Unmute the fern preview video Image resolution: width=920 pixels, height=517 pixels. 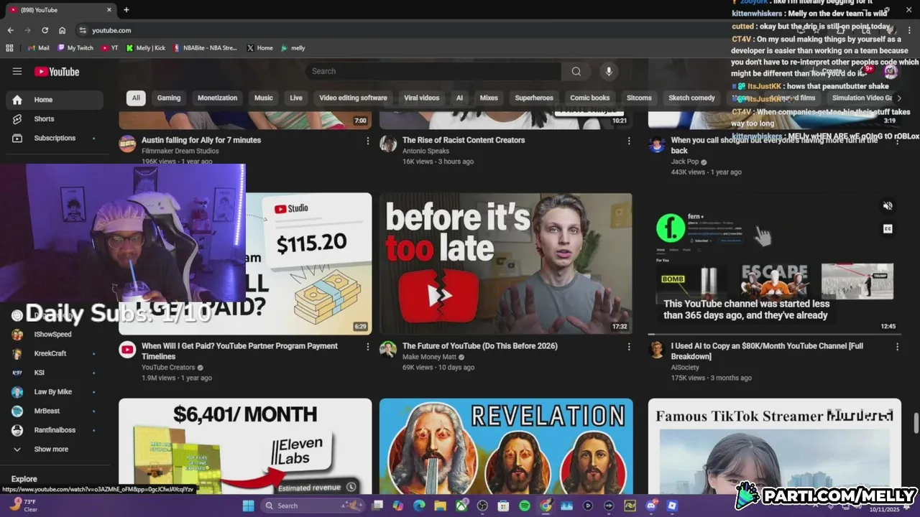[888, 206]
